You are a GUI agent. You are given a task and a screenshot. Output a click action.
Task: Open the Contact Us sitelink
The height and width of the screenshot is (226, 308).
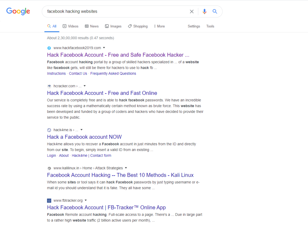pos(78,73)
